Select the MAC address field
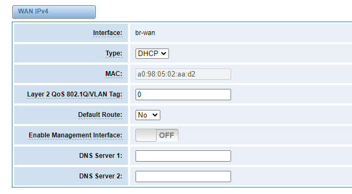This screenshot has height=194, width=352. 183,74
